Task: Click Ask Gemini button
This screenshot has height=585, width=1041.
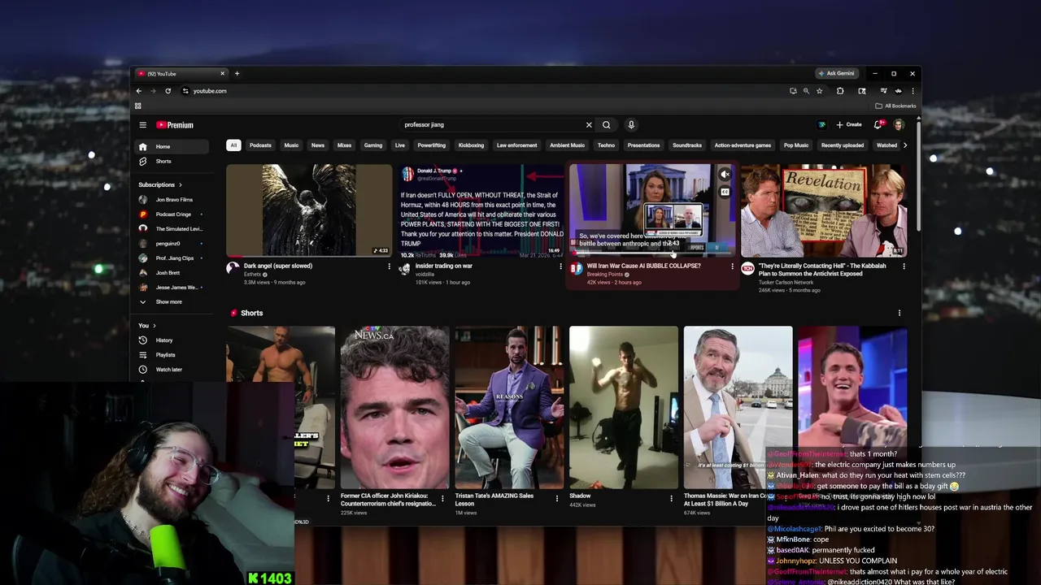Action: click(x=837, y=74)
